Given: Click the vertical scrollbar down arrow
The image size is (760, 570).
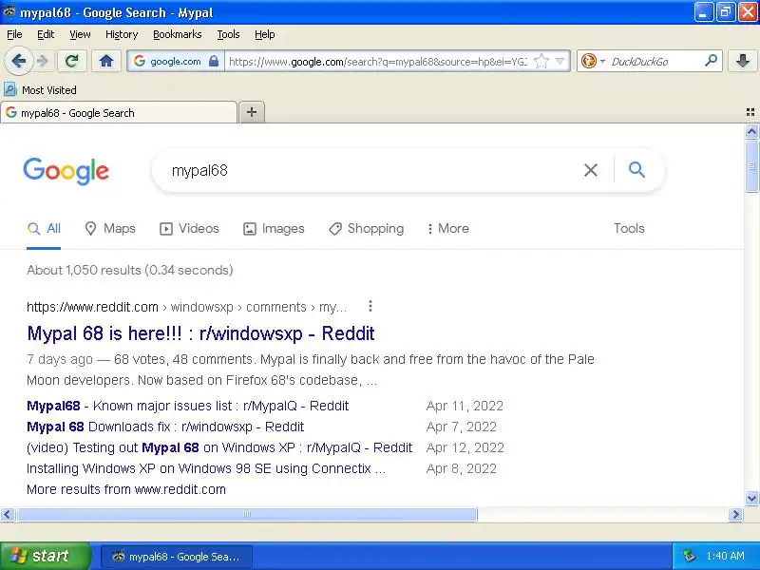Looking at the screenshot, I should (751, 498).
